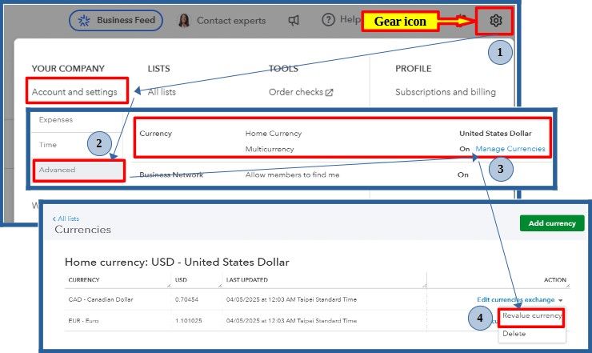The image size is (592, 353).
Task: Go back via All lists link
Action: pos(66,219)
